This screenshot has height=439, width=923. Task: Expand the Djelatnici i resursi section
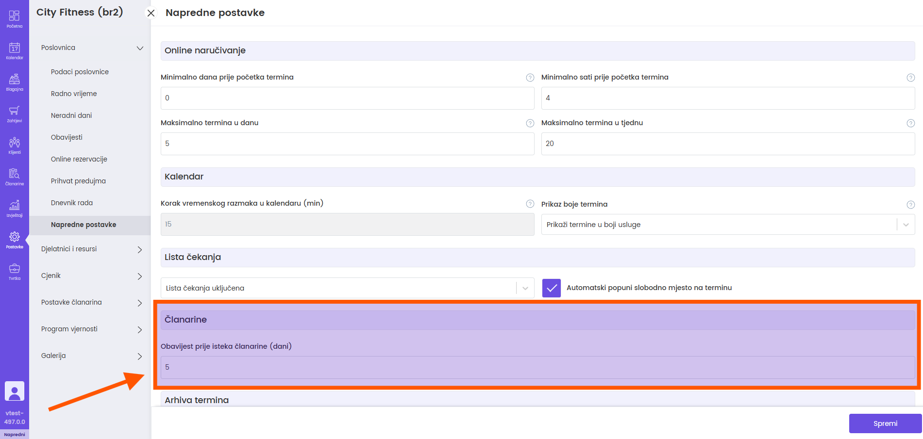[x=91, y=249]
